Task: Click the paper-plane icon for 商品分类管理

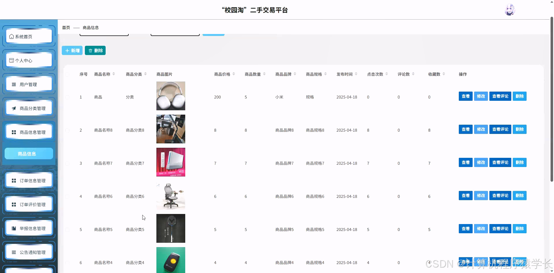Action: pyautogui.click(x=13, y=108)
